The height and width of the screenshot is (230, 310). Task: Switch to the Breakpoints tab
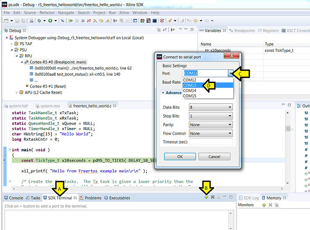244,31
